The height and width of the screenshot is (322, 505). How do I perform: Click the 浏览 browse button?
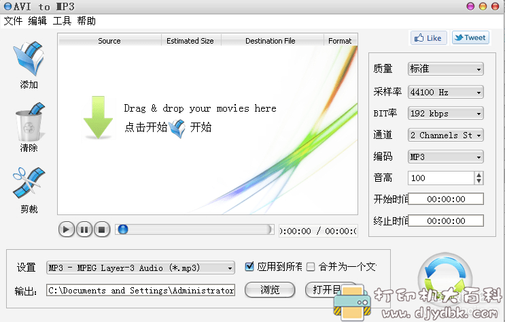(270, 290)
